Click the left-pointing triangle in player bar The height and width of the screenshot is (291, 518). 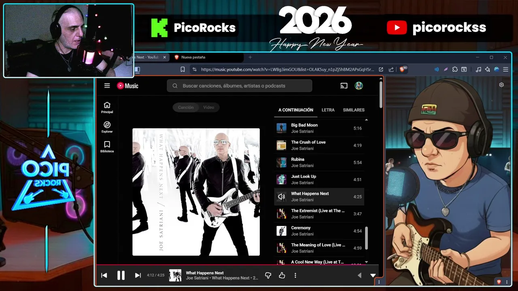(359, 275)
